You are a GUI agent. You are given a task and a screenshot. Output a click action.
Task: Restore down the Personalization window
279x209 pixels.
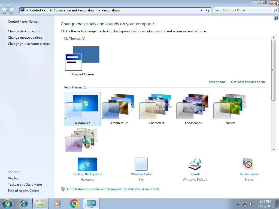coord(265,3)
